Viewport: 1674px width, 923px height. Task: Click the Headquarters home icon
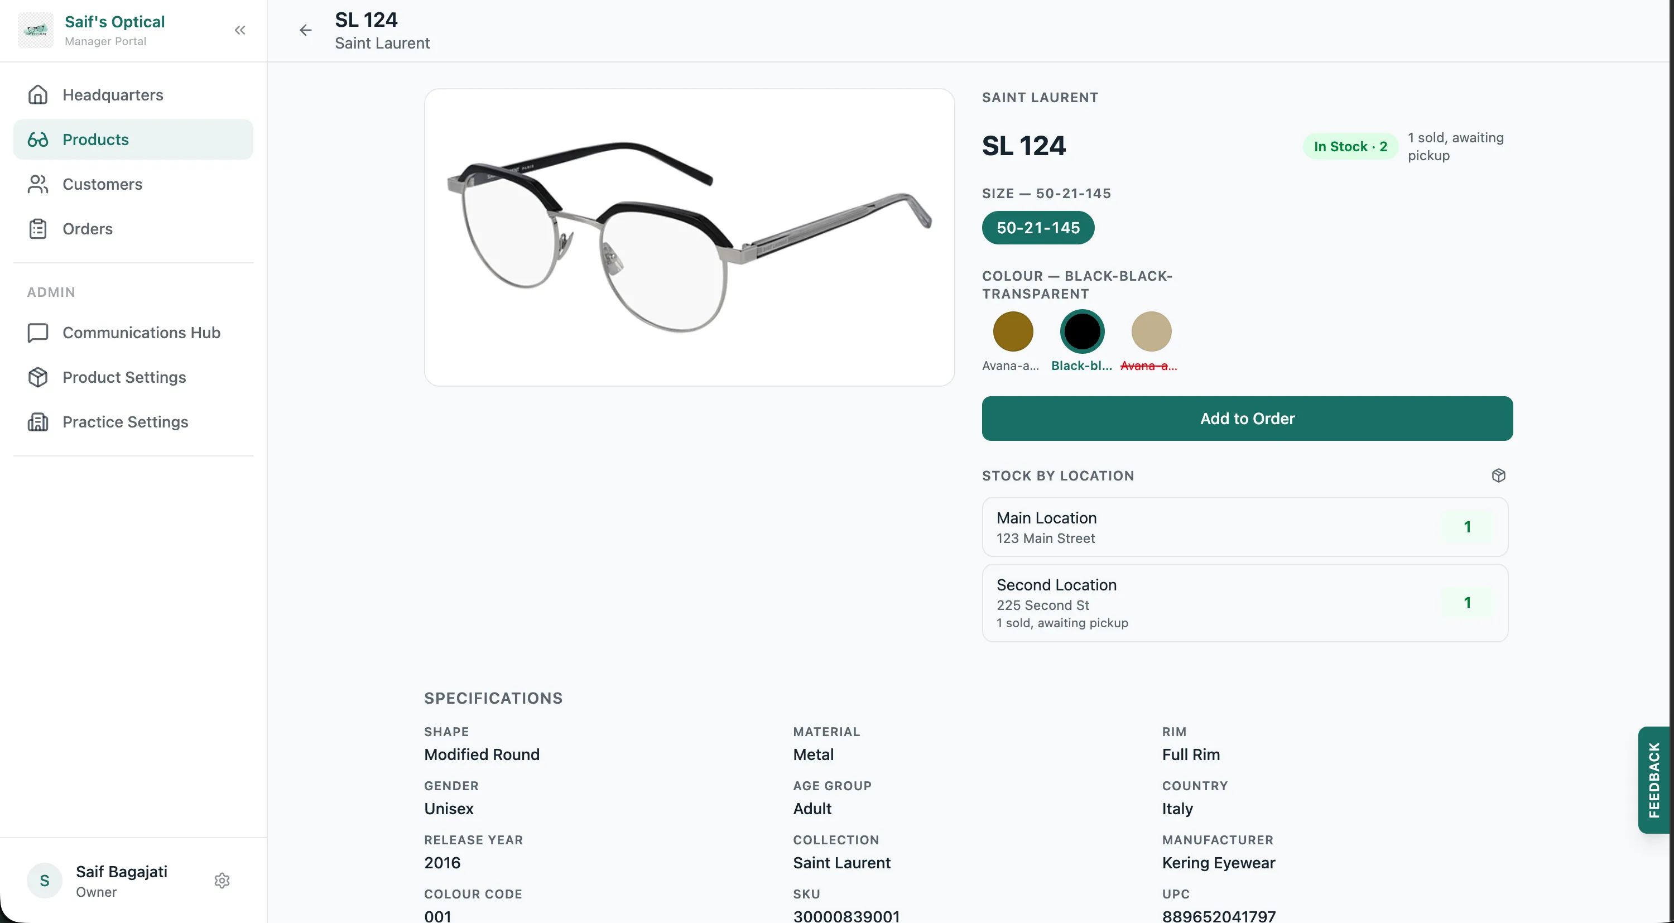(x=38, y=95)
